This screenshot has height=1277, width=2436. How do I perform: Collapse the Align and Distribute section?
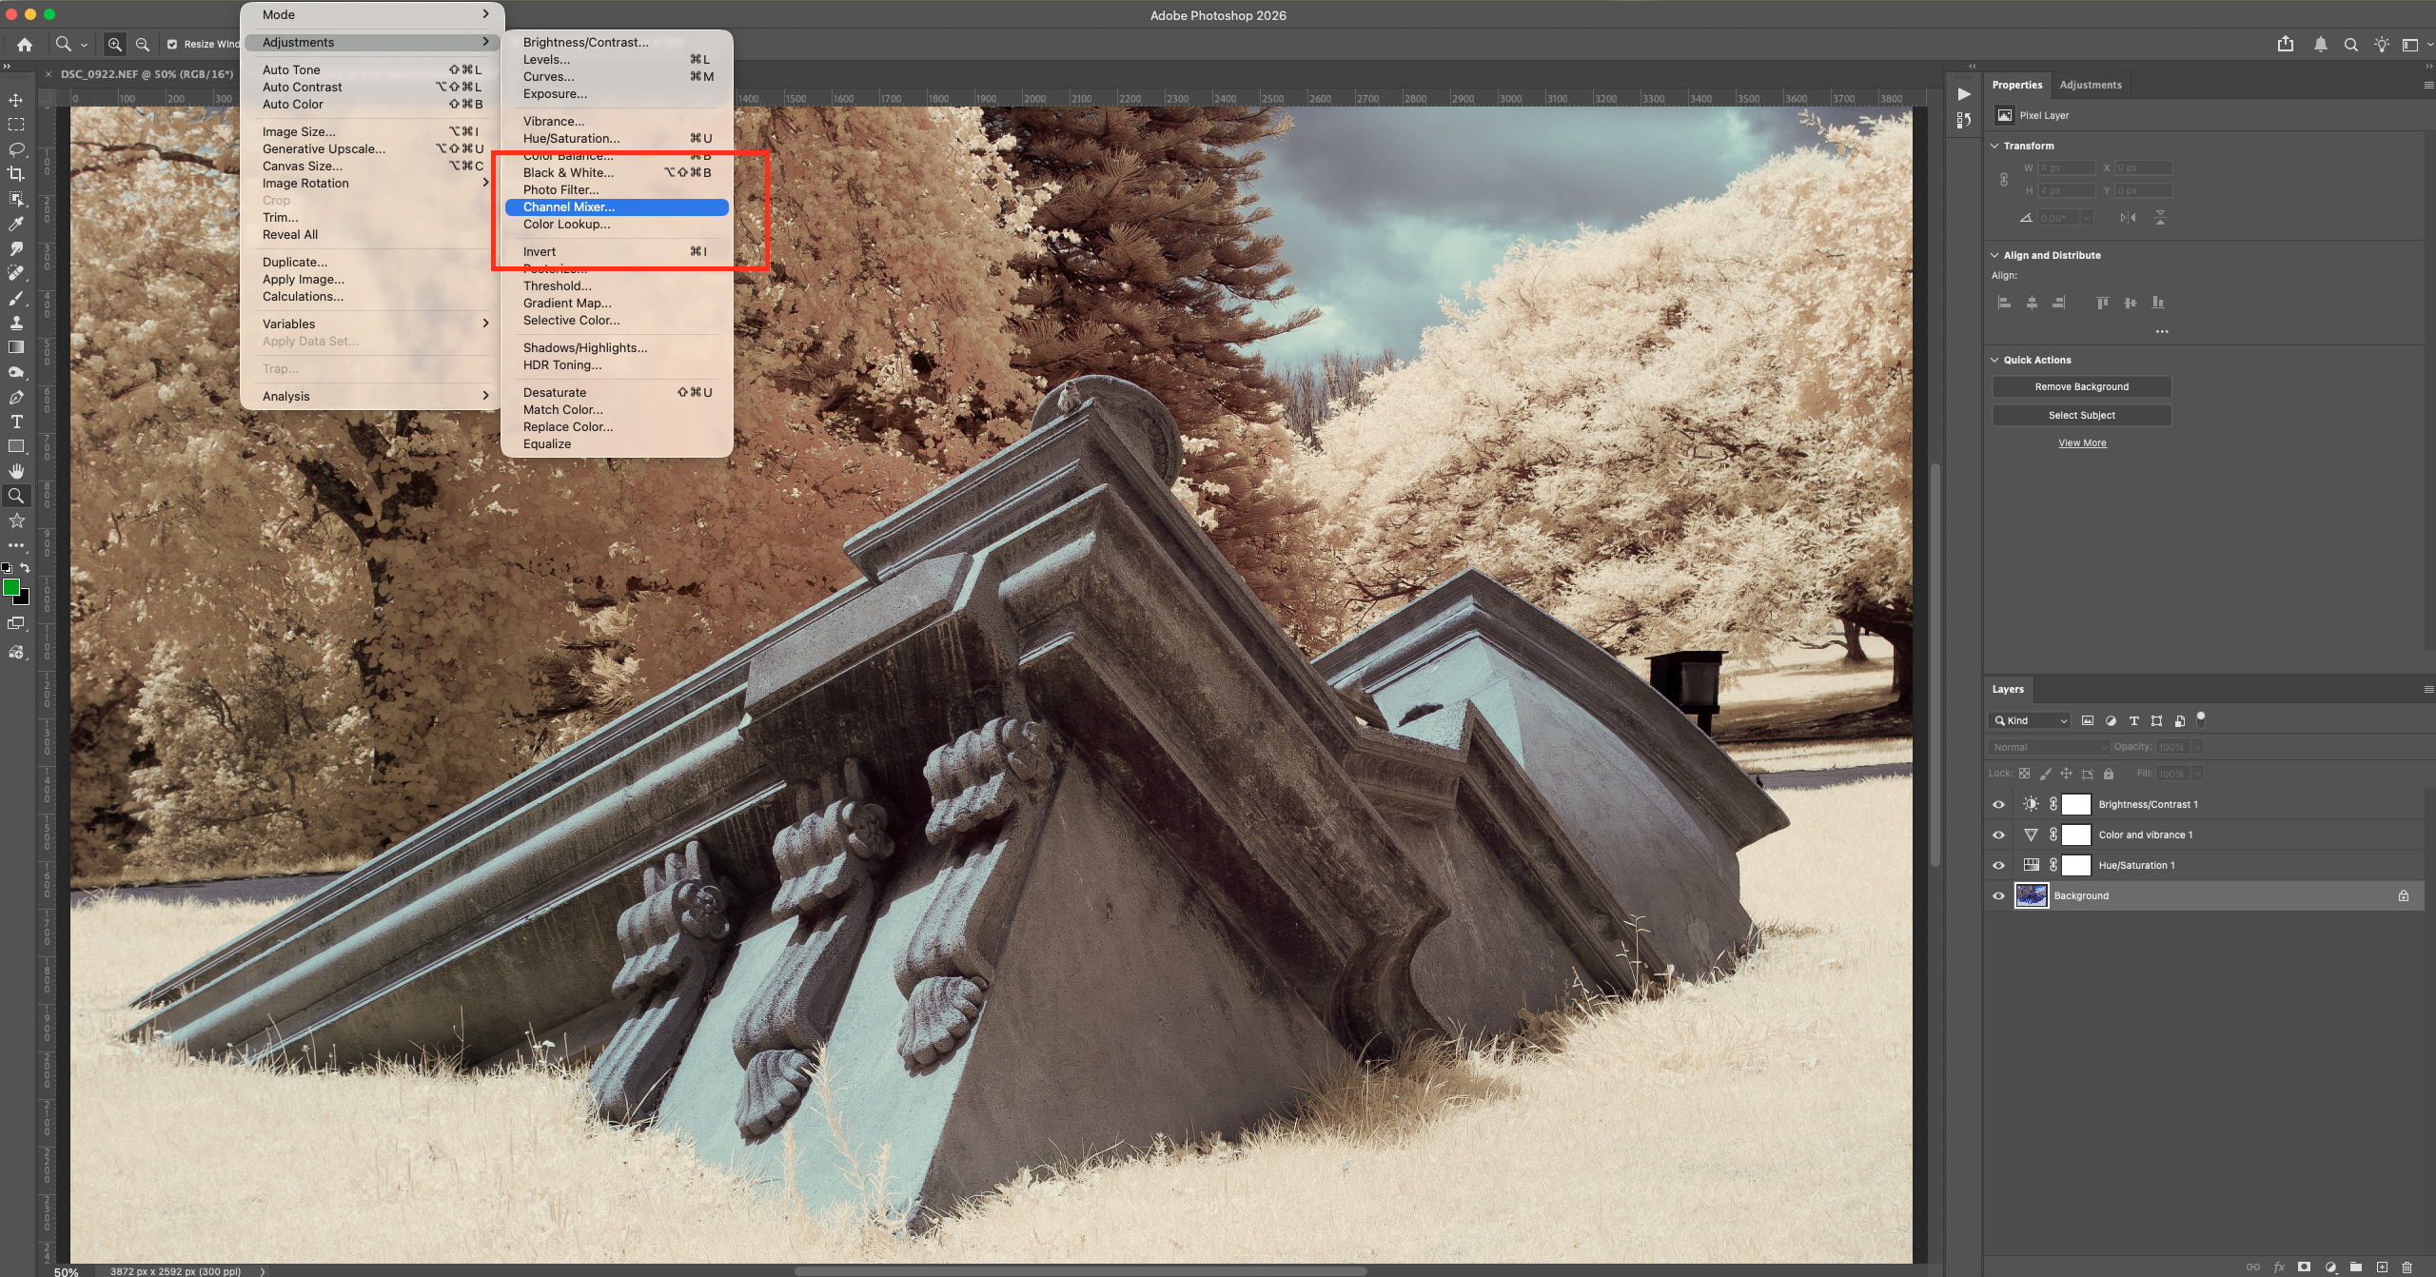click(x=1995, y=255)
